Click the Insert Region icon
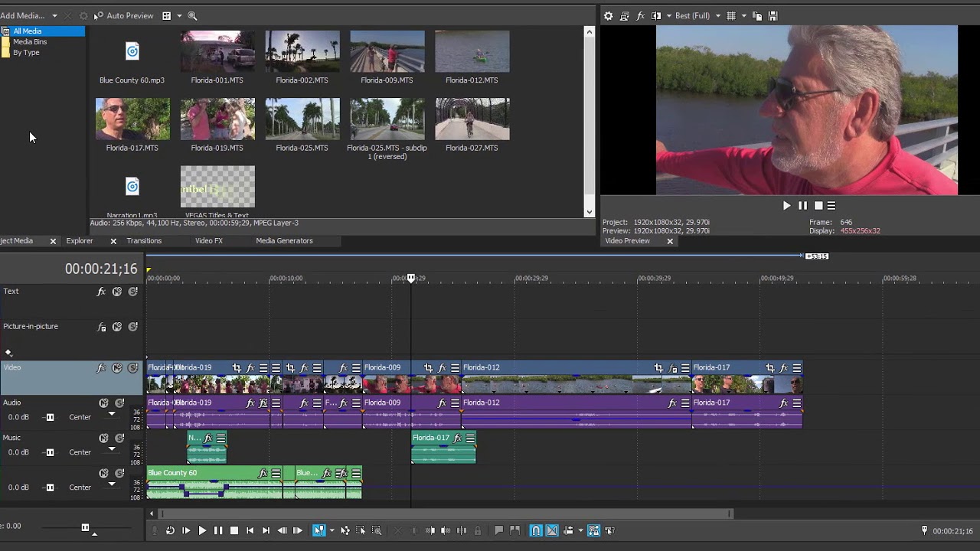 point(514,530)
